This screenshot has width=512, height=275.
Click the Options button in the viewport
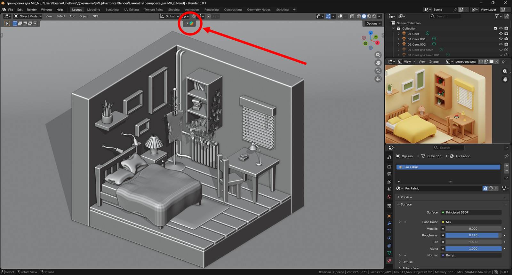pos(373,23)
